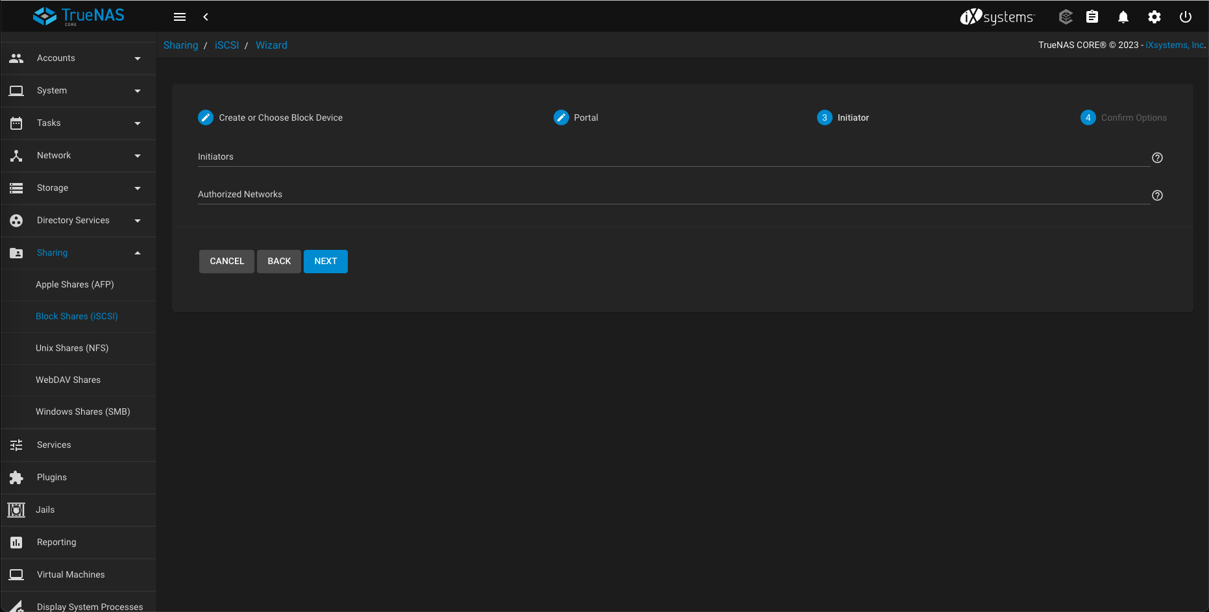Open settings gear in top bar
1209x612 pixels.
[1154, 17]
